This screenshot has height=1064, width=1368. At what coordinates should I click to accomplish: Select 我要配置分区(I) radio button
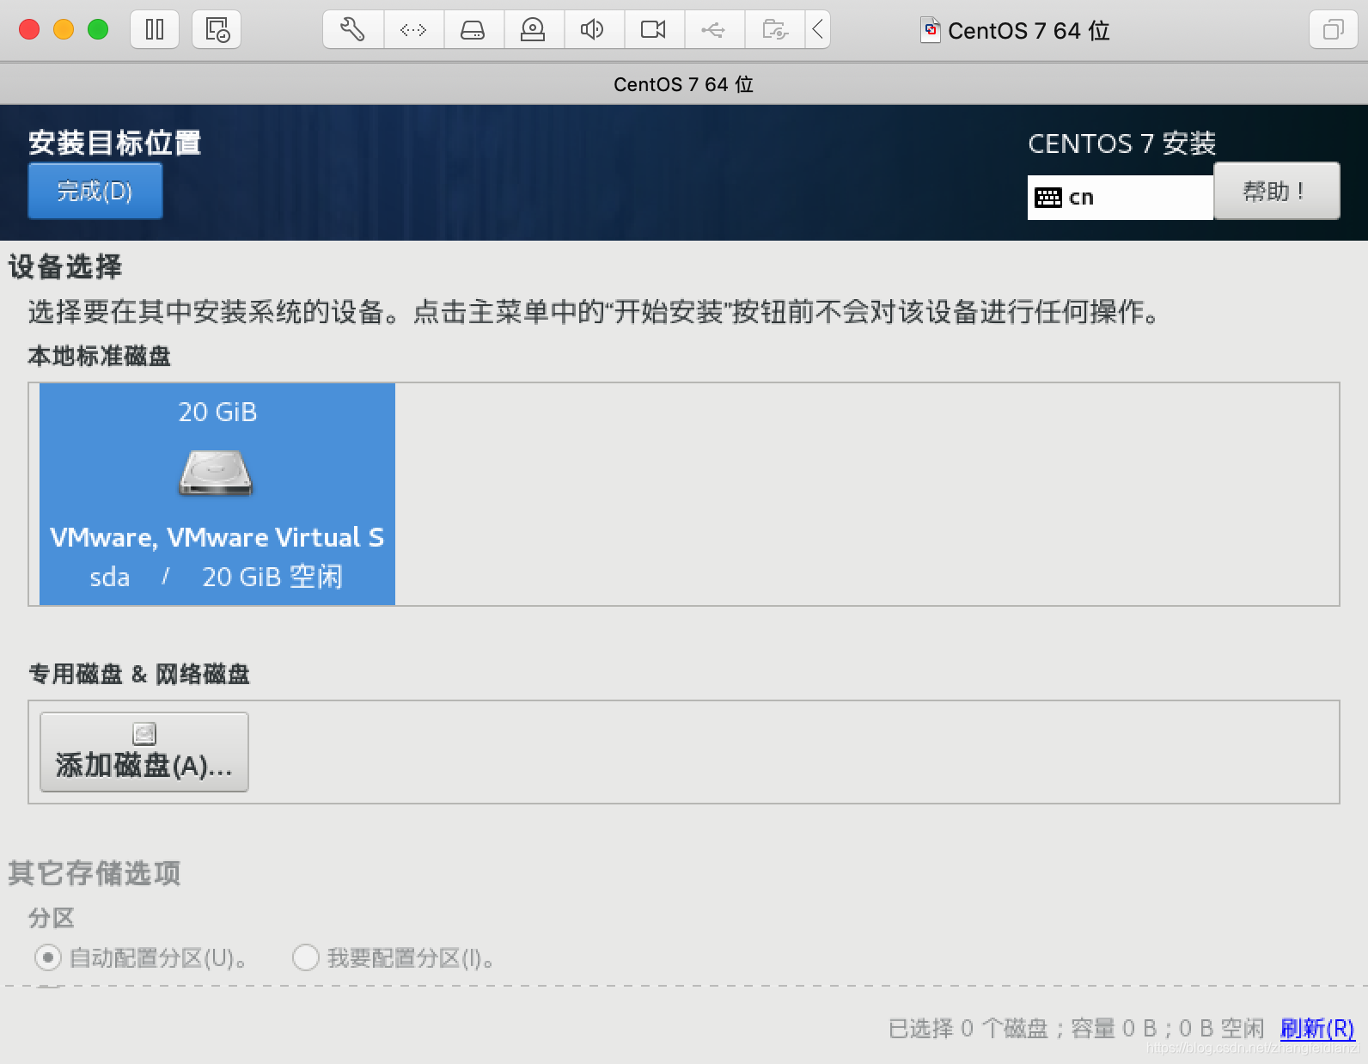[x=306, y=957]
